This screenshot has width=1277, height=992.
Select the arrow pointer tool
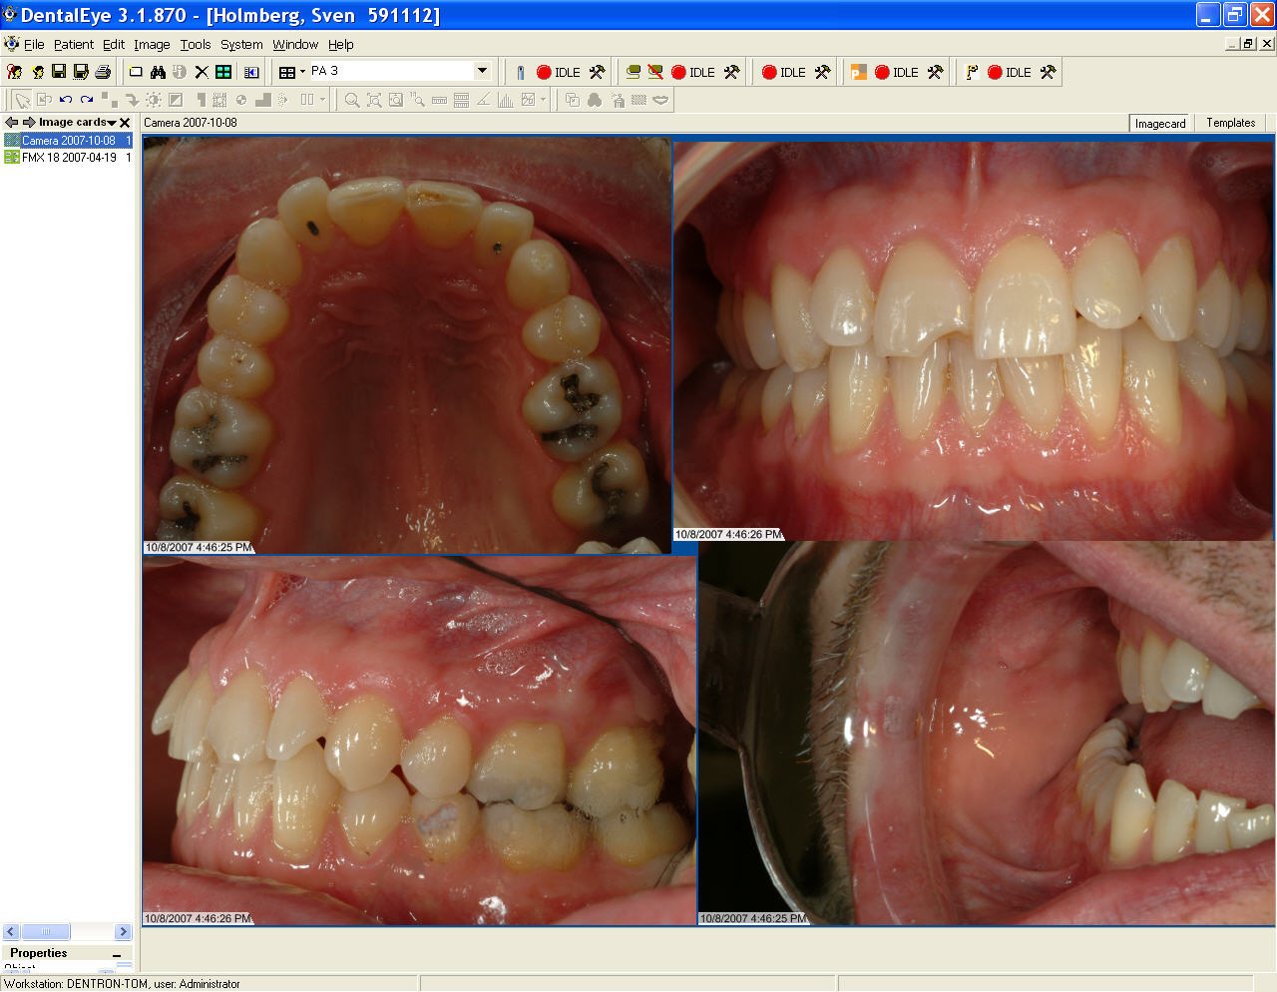22,100
